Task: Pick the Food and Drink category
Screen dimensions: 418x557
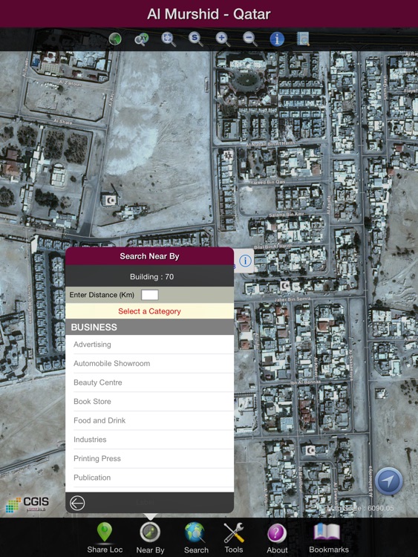Action: (149, 420)
